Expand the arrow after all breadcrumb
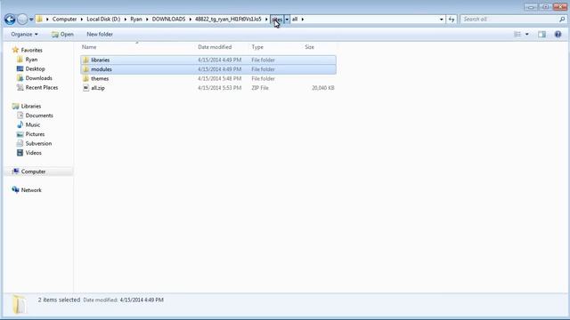 (303, 20)
